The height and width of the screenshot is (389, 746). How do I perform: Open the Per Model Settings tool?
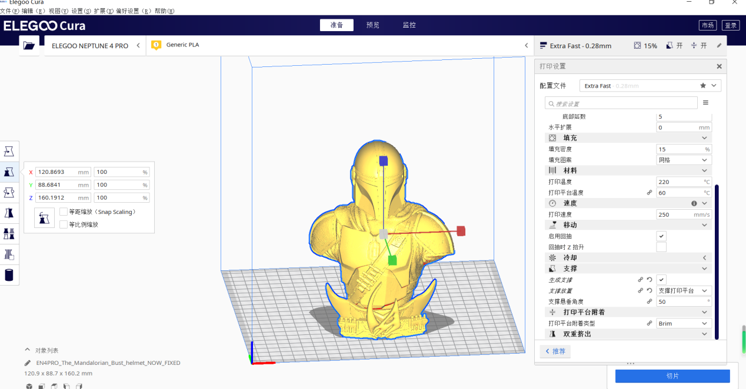point(9,234)
